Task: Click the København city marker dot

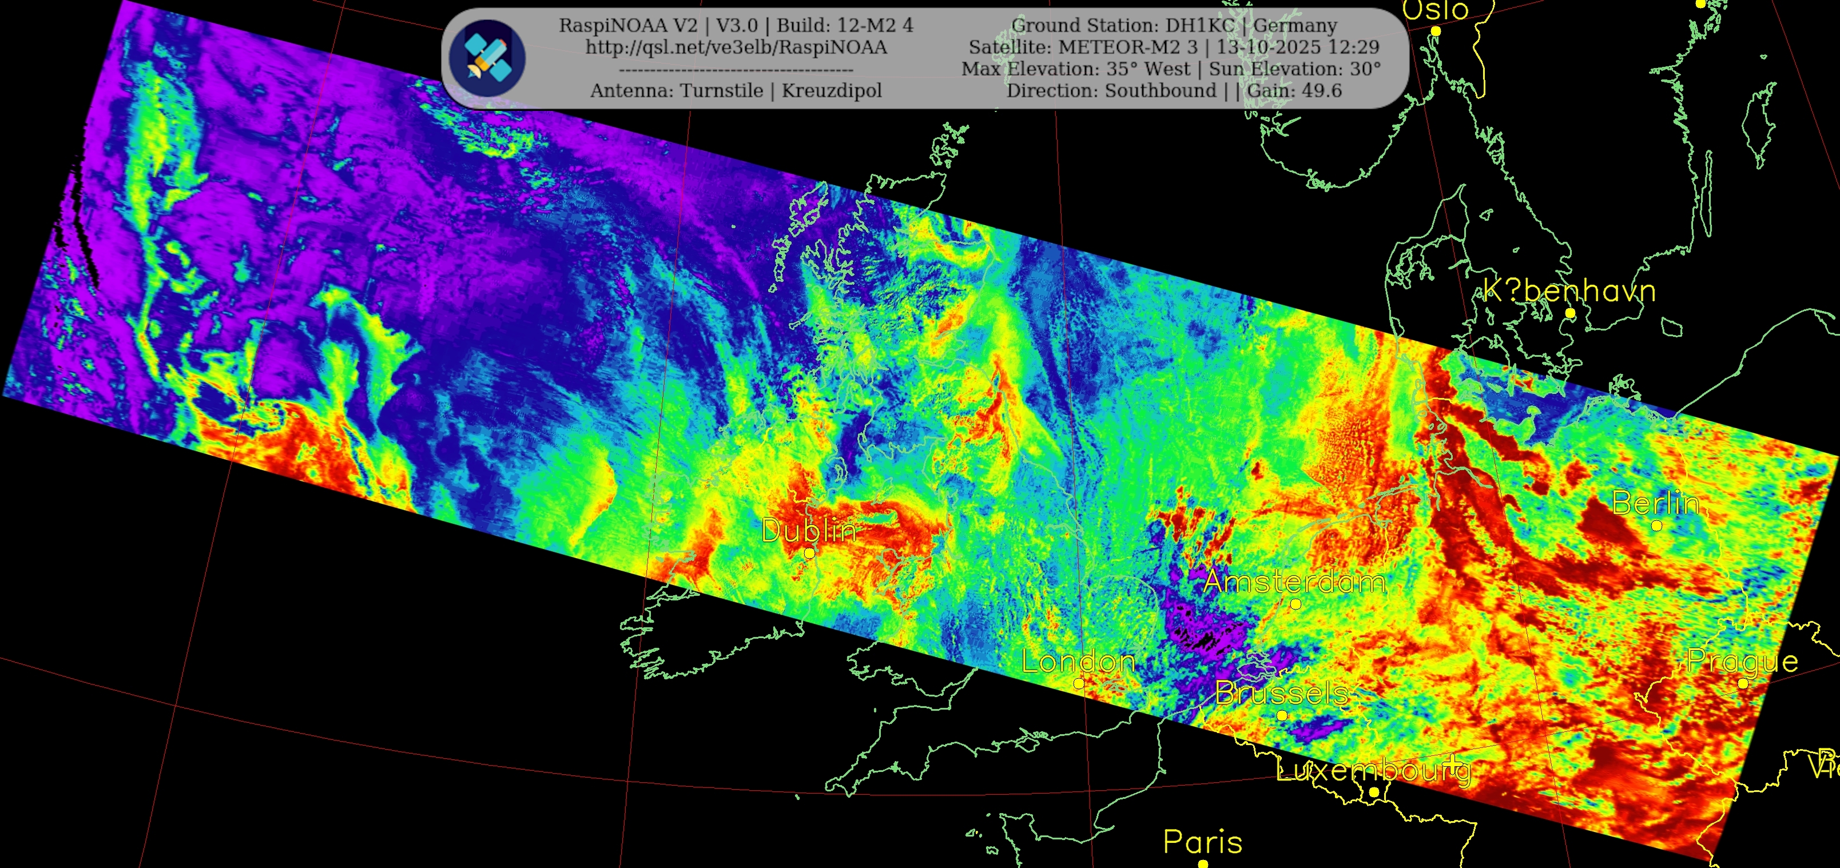Action: pos(1570,313)
